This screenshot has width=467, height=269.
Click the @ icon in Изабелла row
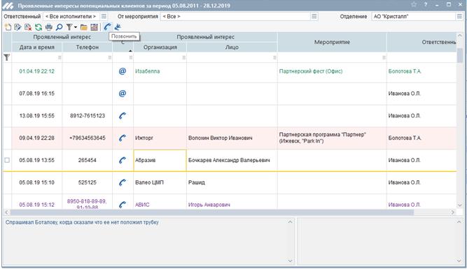tap(123, 71)
